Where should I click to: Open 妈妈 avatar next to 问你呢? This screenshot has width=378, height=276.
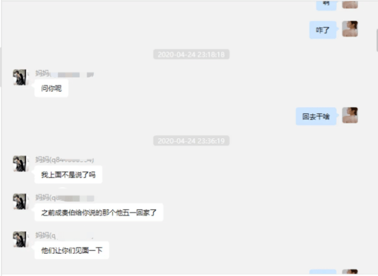tap(19, 77)
